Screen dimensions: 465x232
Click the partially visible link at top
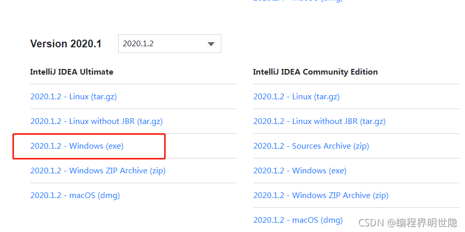click(298, 1)
